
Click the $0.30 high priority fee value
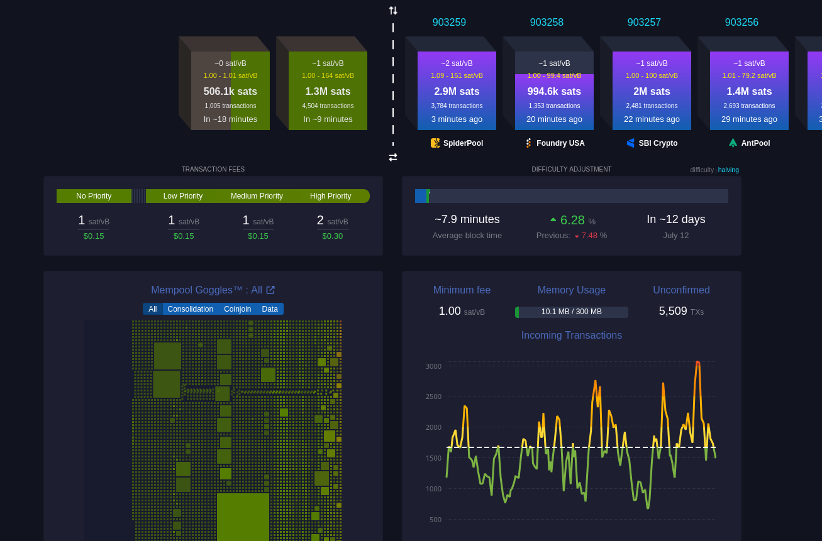tap(333, 236)
